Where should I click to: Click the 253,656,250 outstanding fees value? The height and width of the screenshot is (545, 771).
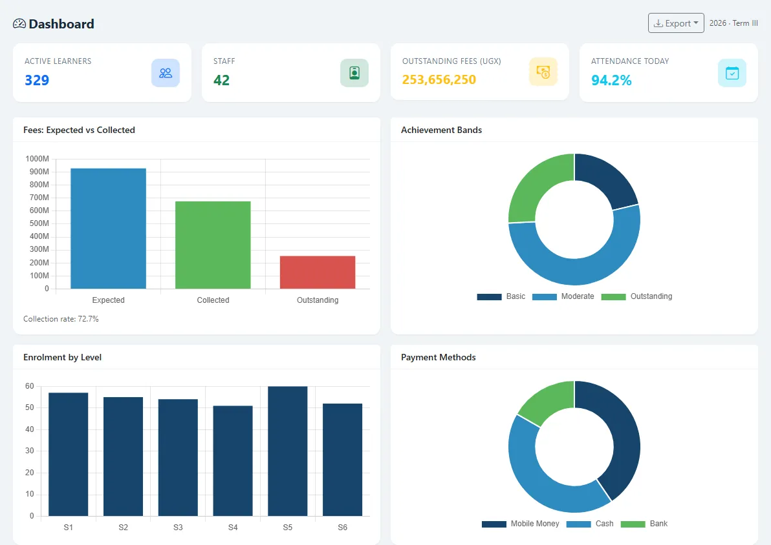pos(439,79)
